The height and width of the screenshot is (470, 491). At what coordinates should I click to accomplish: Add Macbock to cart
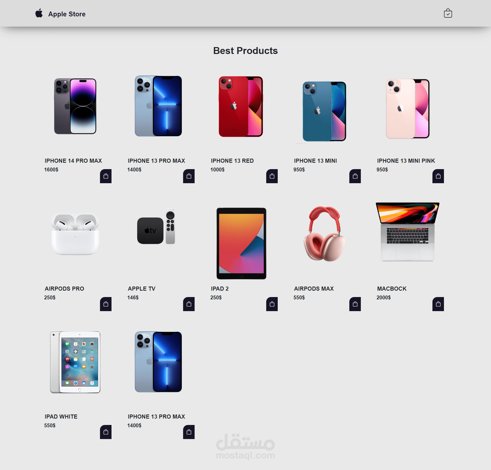pyautogui.click(x=438, y=304)
